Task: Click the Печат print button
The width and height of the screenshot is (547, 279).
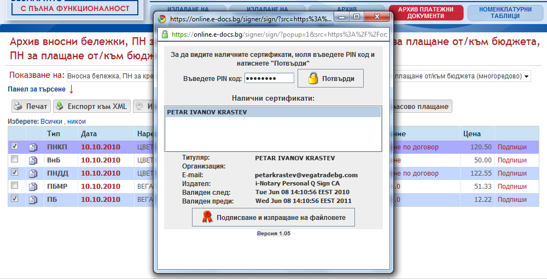Action: [x=31, y=106]
